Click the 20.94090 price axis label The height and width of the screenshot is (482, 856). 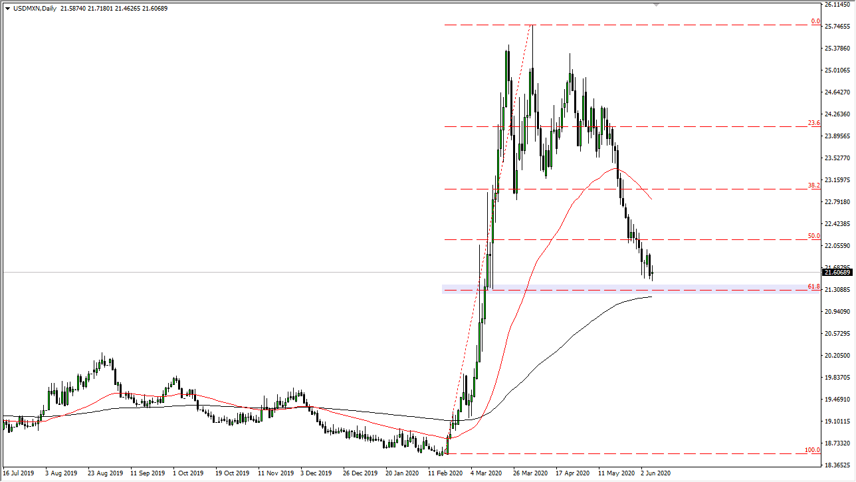837,312
